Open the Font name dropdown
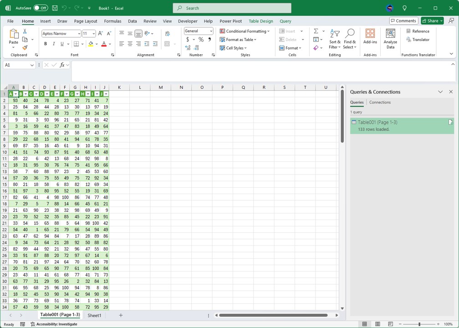This screenshot has height=328, width=459. point(79,34)
